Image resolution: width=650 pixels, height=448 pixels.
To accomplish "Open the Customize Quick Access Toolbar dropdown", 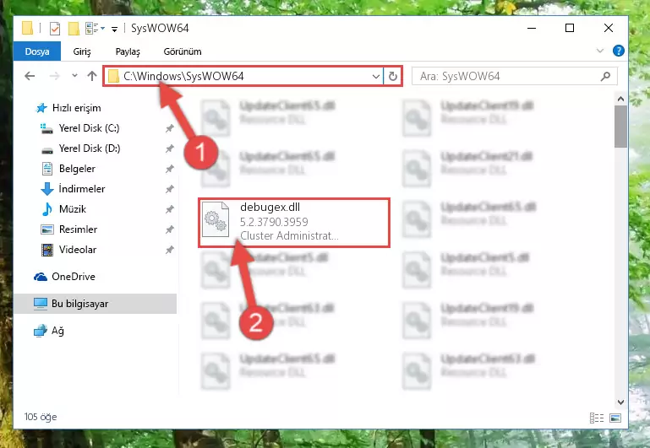I will pos(114,29).
